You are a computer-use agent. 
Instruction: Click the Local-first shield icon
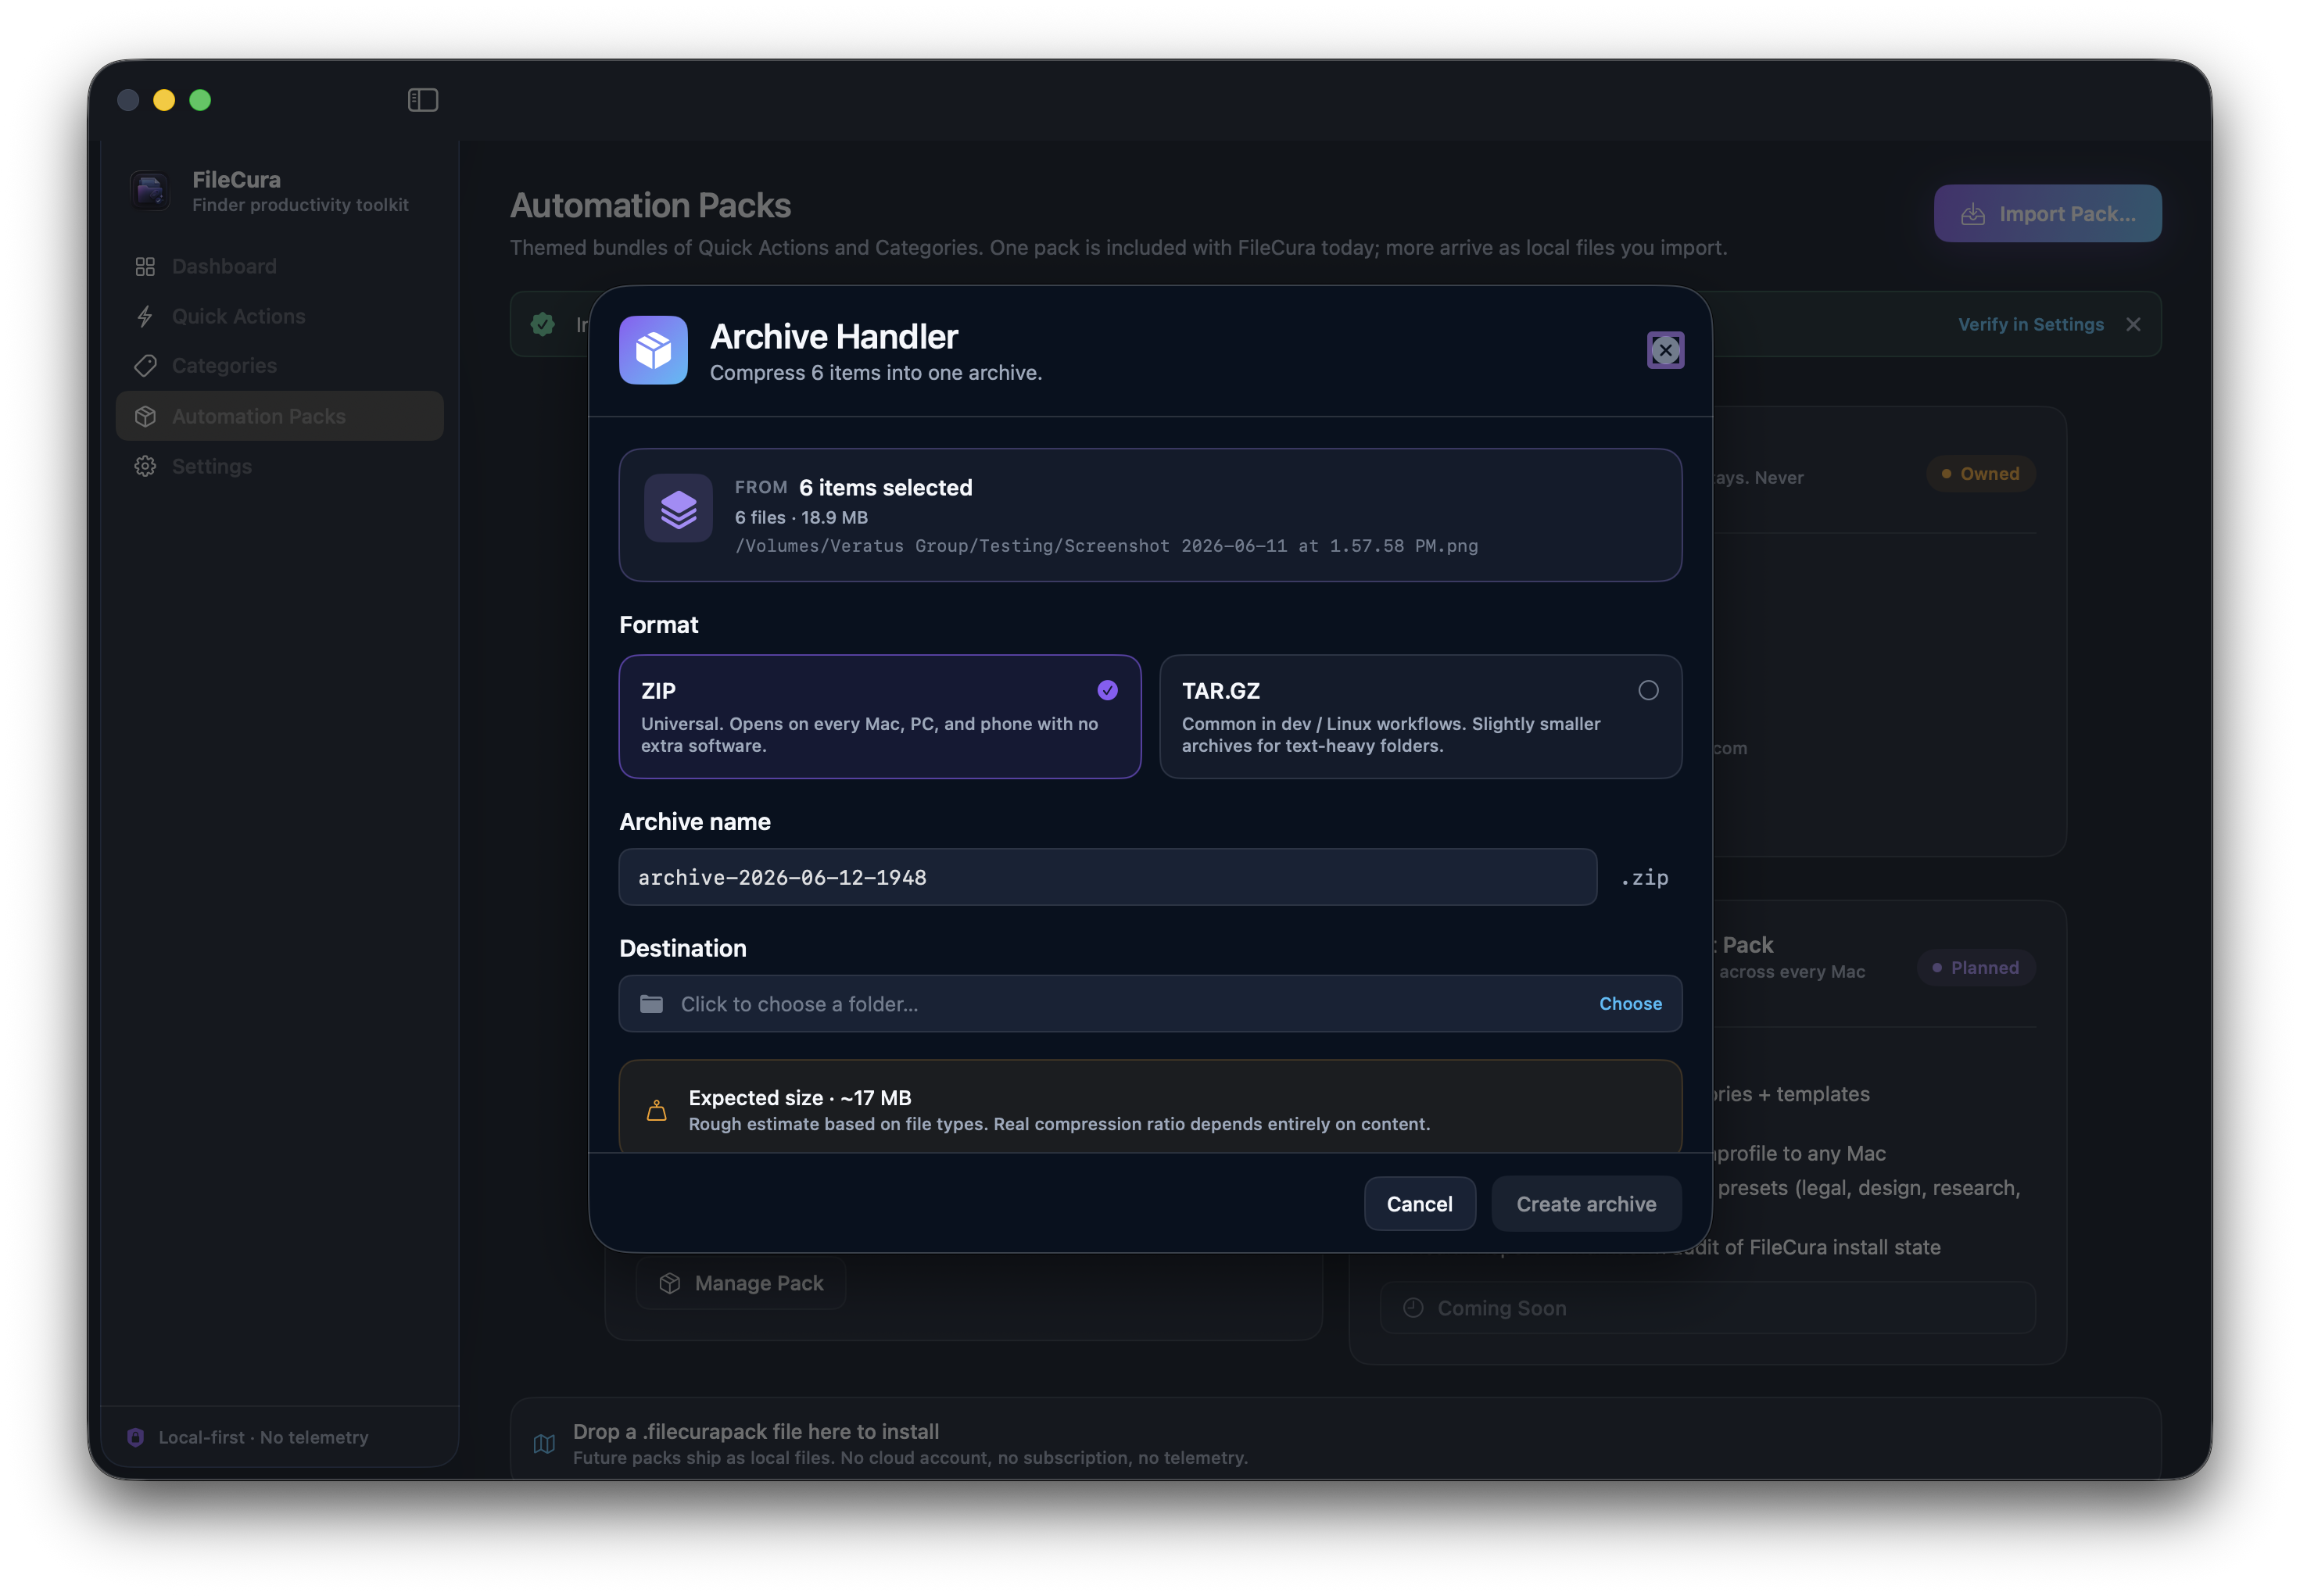pyautogui.click(x=136, y=1437)
